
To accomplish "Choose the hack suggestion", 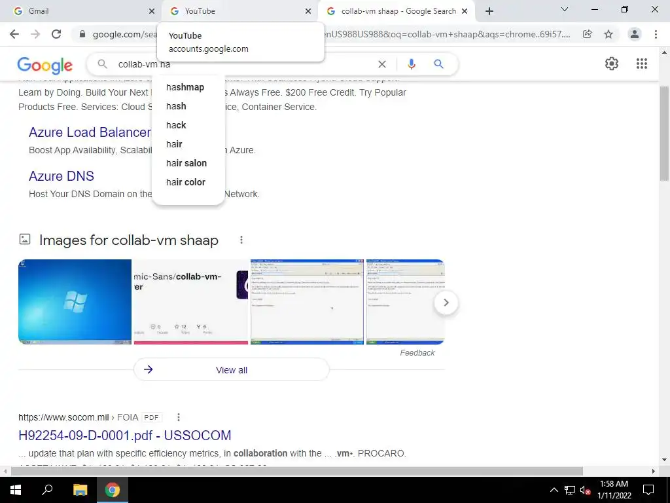I will tap(176, 125).
